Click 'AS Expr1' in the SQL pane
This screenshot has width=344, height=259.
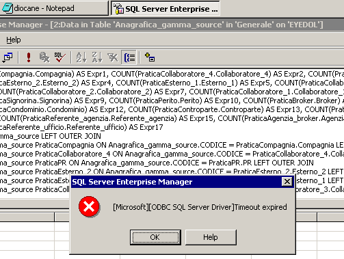click(x=92, y=74)
